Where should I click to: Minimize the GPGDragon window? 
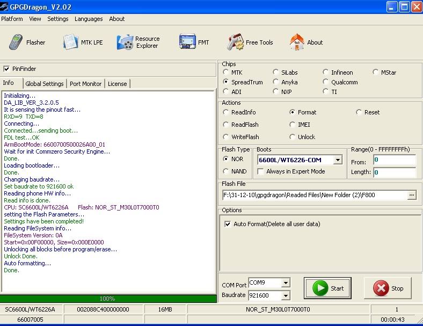tap(392, 7)
